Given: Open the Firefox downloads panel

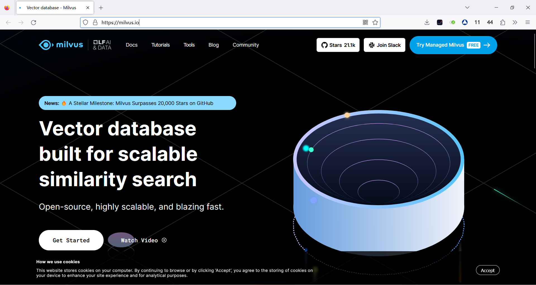Looking at the screenshot, I should (427, 22).
